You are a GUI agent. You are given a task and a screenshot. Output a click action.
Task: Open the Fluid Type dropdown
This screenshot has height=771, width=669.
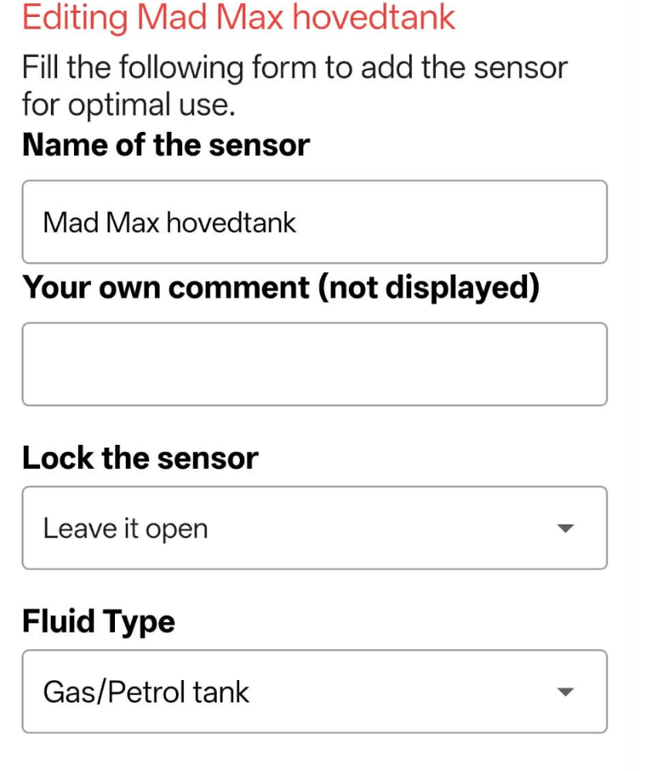[314, 692]
